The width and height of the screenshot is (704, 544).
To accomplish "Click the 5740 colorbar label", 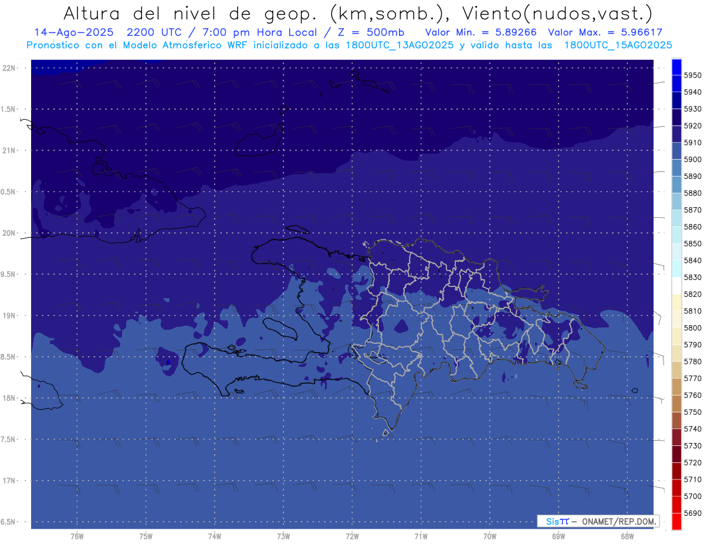I will [x=692, y=428].
